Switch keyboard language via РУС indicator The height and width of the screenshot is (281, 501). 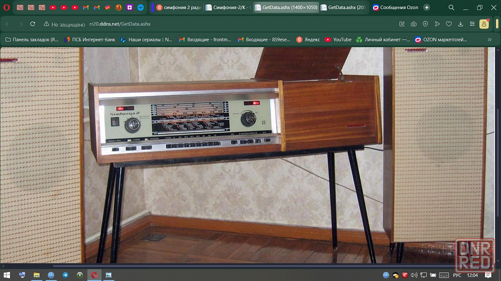[x=457, y=275]
